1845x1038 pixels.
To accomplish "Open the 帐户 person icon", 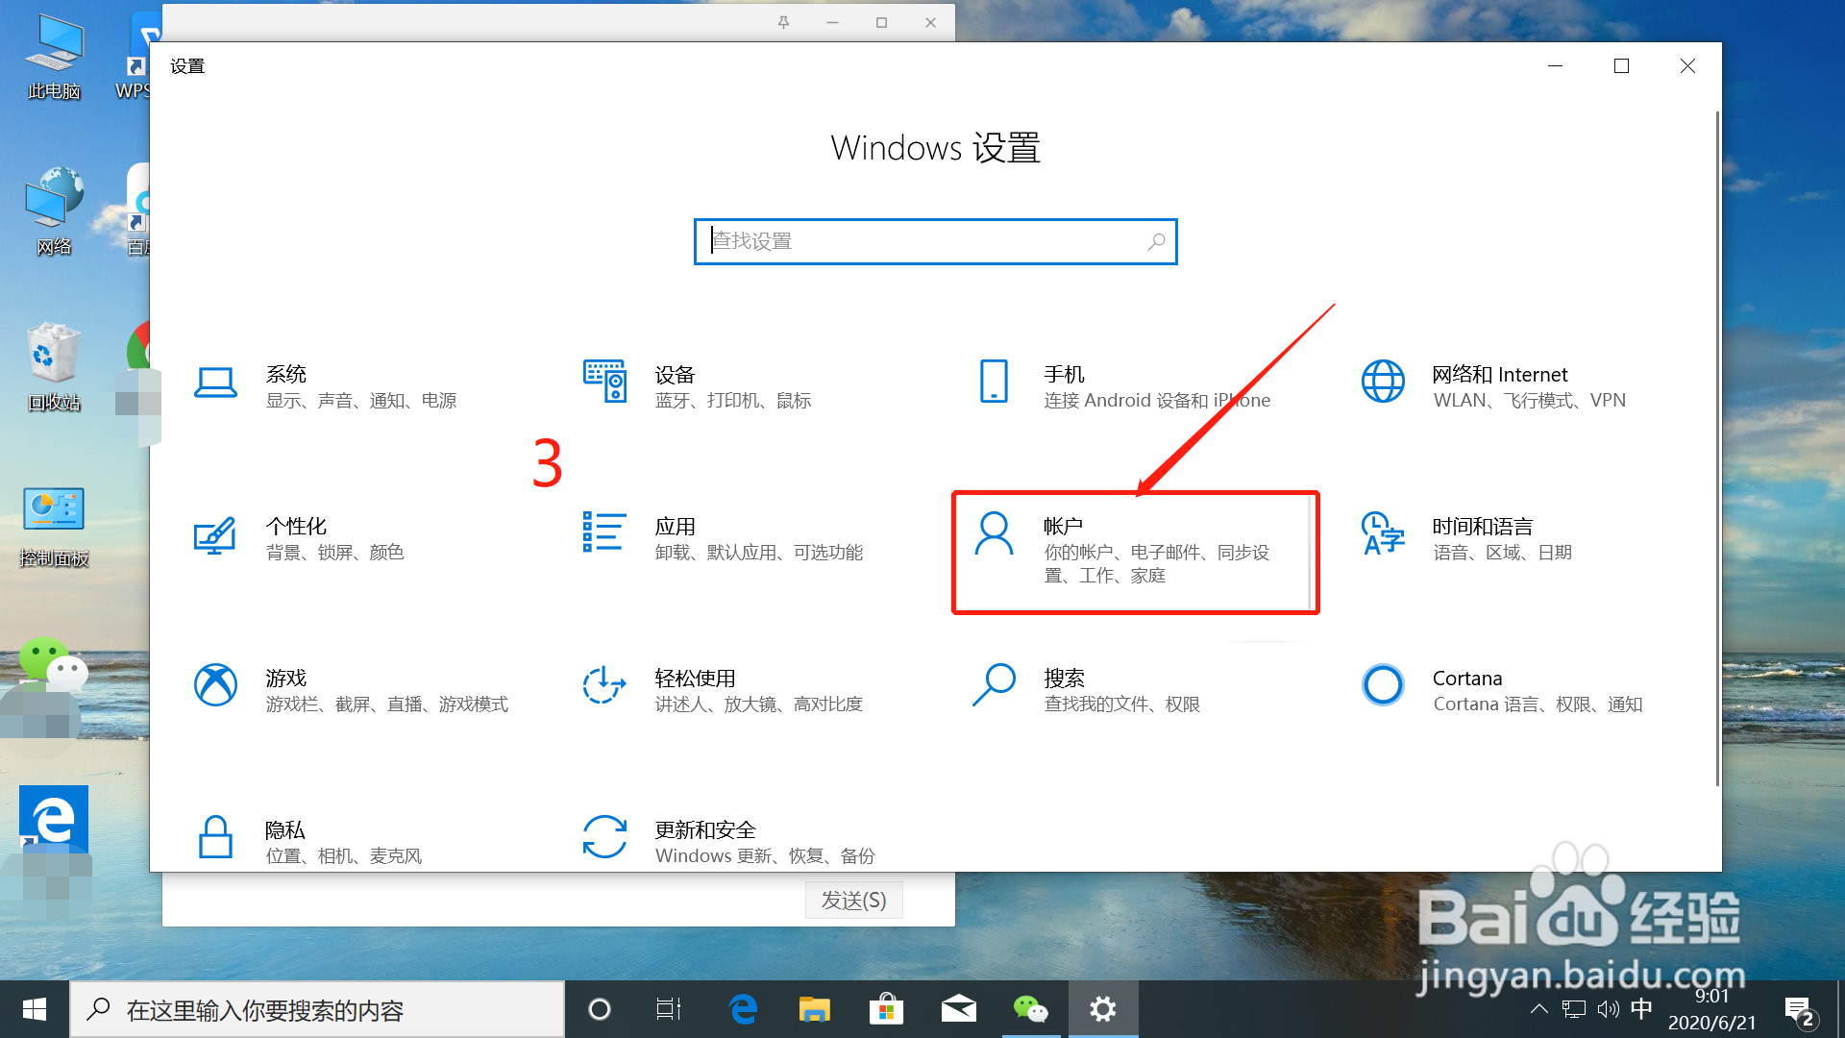I will pyautogui.click(x=994, y=533).
